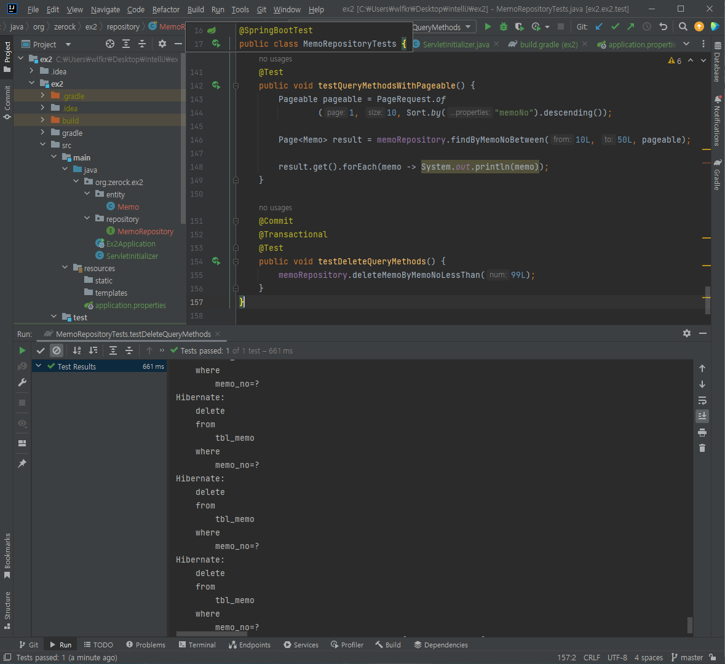Close the MemoRepositoryTests.testDeleteQueryMethods run tab
This screenshot has height=664, width=725.
[x=218, y=334]
